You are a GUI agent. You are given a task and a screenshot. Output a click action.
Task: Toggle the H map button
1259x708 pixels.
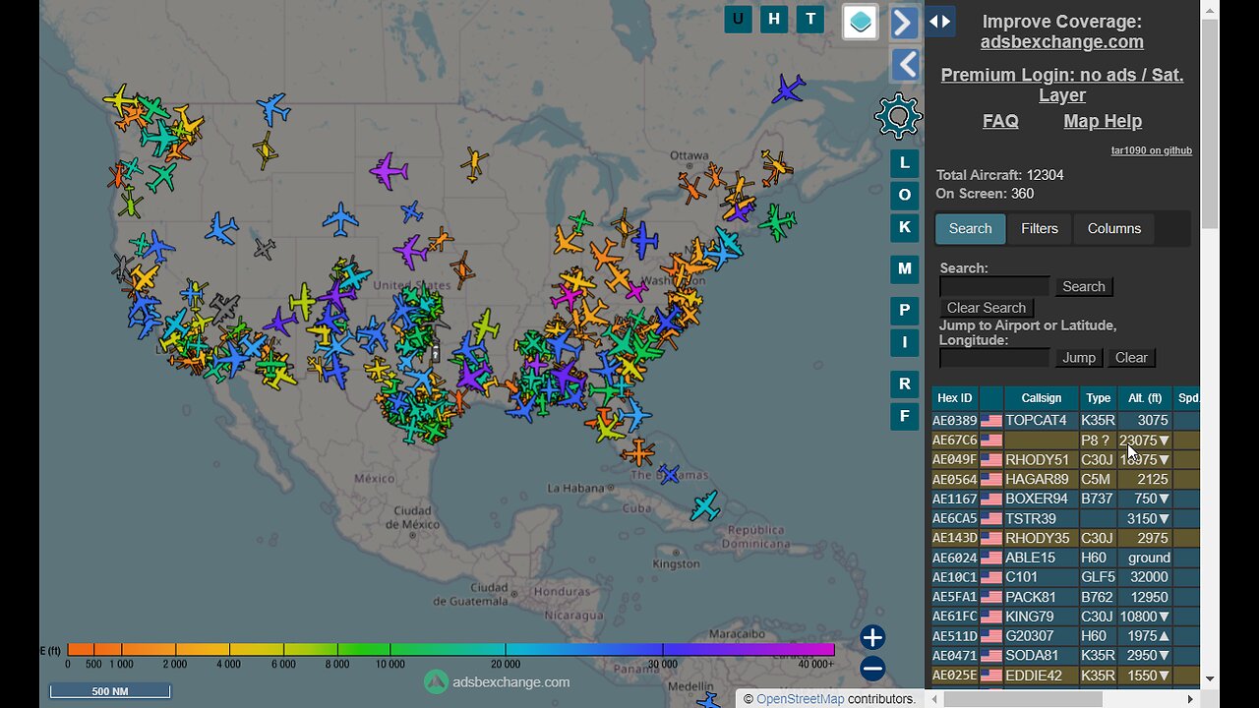(x=774, y=19)
